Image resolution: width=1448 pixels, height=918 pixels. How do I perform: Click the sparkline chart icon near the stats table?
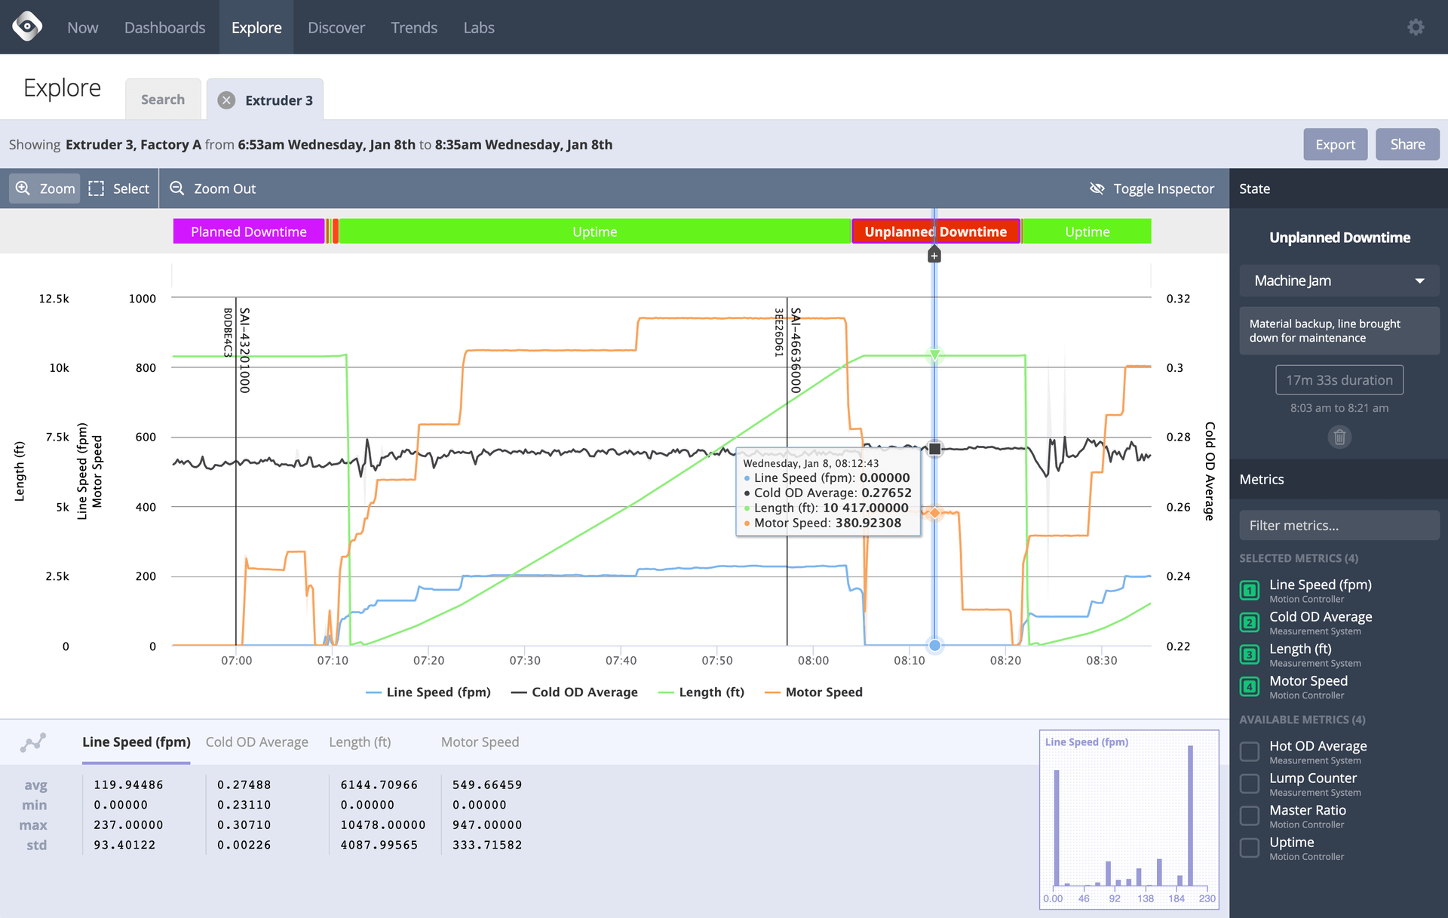click(x=33, y=742)
